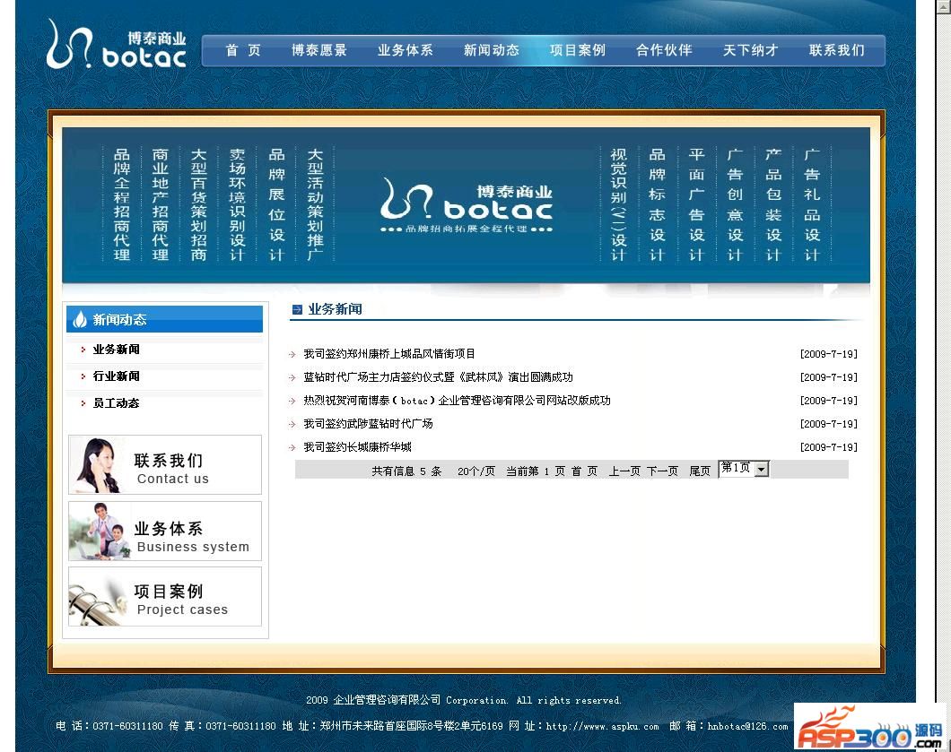
Task: Open news 我司签约武陟蓝钻时代广场
Action: pyautogui.click(x=368, y=424)
